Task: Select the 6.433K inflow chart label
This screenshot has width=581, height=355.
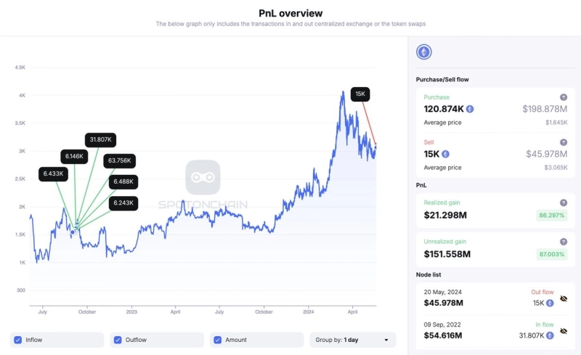Action: pyautogui.click(x=54, y=174)
